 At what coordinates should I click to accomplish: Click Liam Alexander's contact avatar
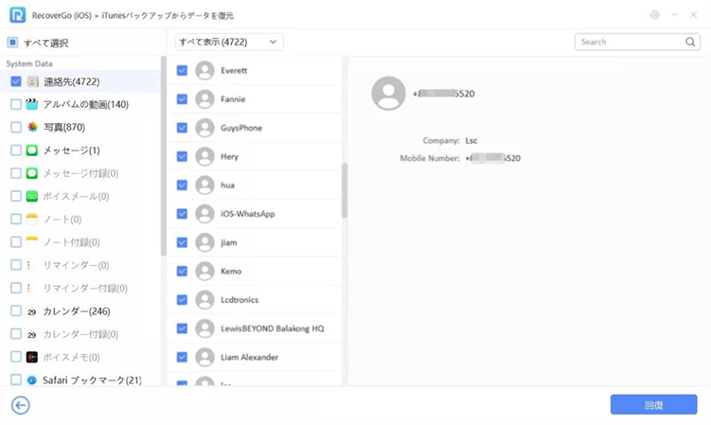pyautogui.click(x=204, y=357)
